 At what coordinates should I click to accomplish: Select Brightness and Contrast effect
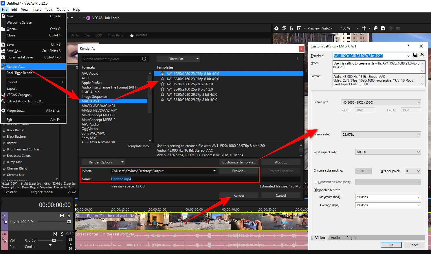point(24,150)
